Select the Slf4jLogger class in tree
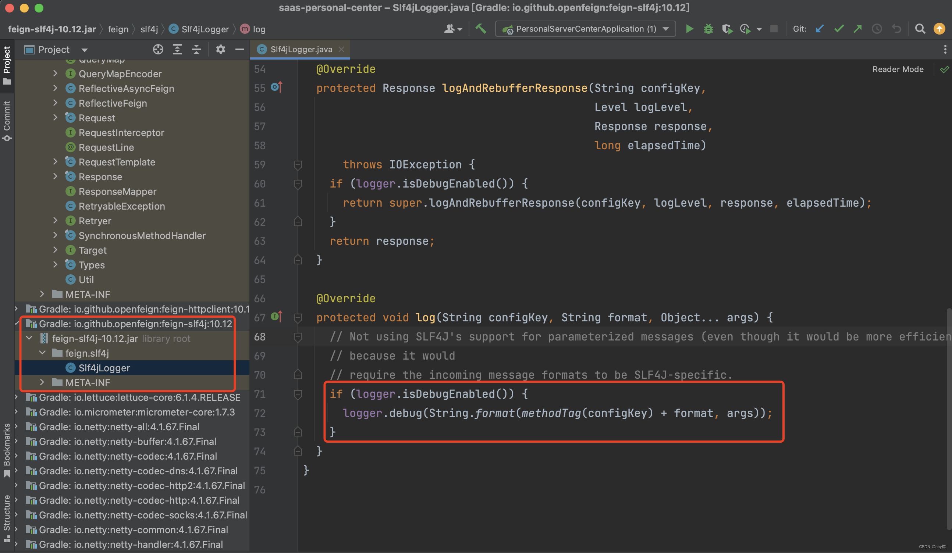 [132, 368]
